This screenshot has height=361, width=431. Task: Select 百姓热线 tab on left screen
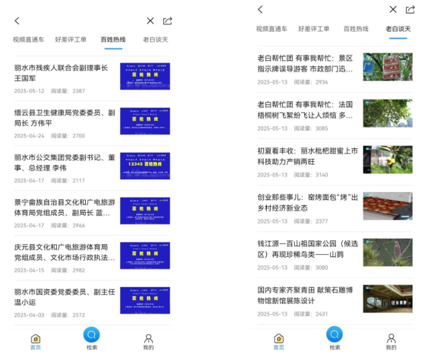113,40
